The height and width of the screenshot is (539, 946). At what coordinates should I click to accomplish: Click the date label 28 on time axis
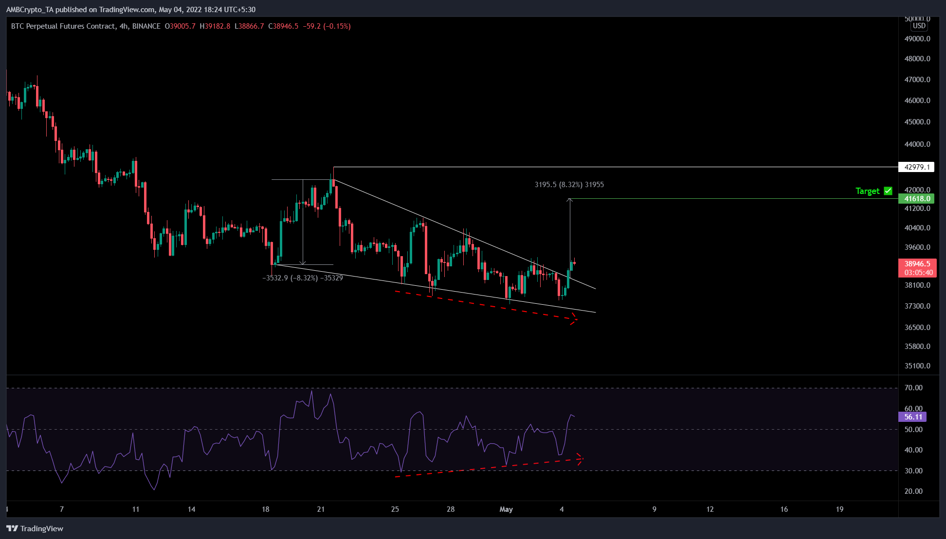[451, 509]
